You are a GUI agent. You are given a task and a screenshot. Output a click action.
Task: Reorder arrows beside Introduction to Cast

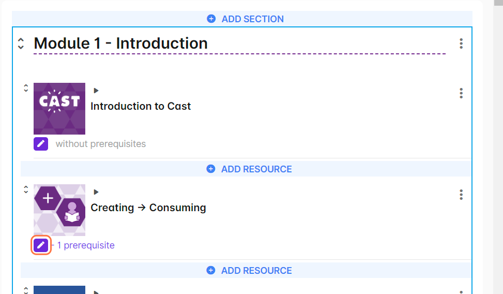[x=26, y=88]
